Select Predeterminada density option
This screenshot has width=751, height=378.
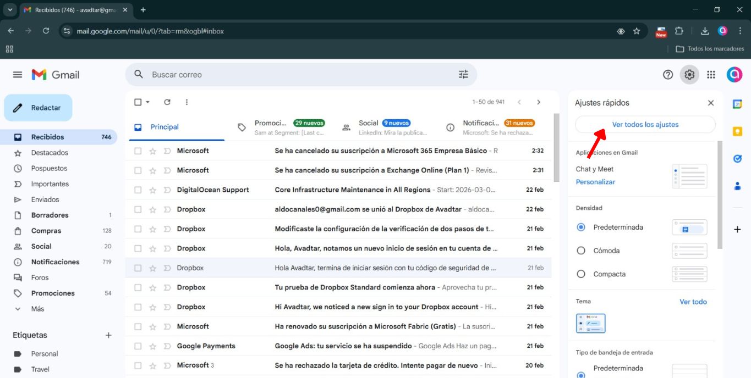580,227
